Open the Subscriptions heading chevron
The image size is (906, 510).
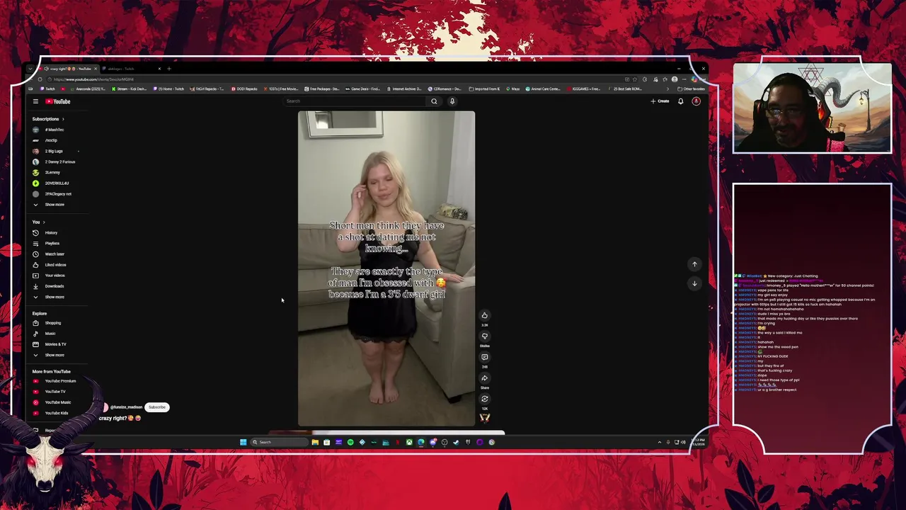(63, 119)
